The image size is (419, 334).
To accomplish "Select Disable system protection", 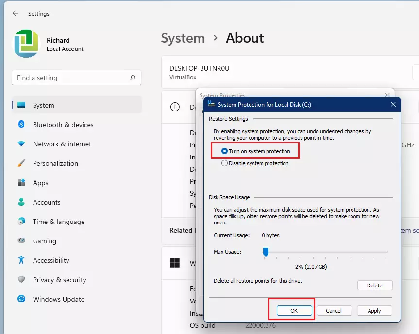I will coord(255,163).
